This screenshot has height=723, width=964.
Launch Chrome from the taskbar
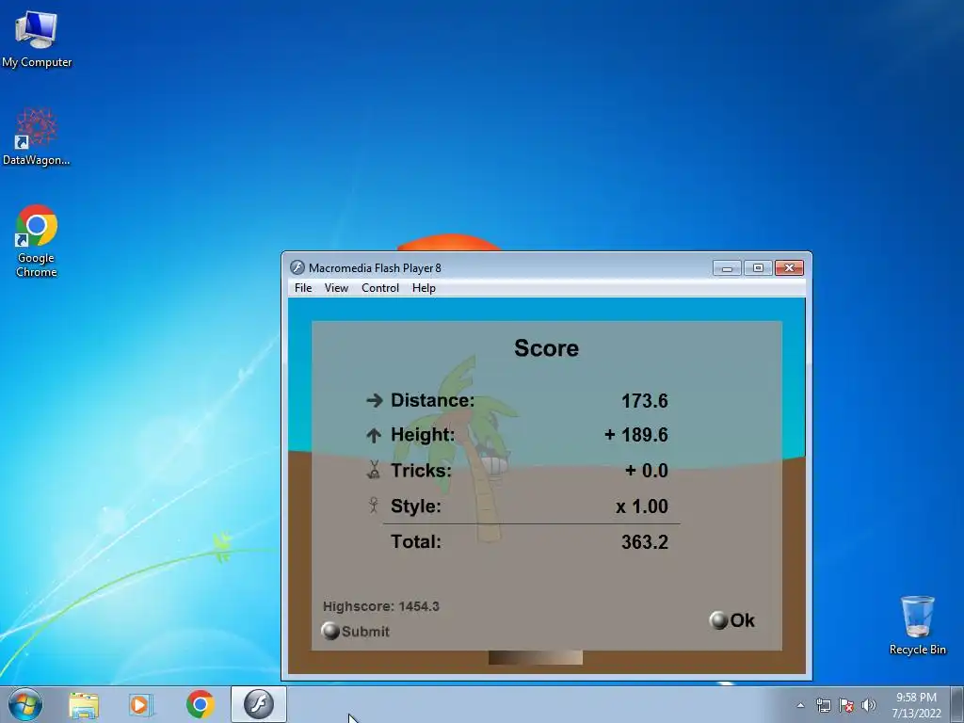pos(201,704)
